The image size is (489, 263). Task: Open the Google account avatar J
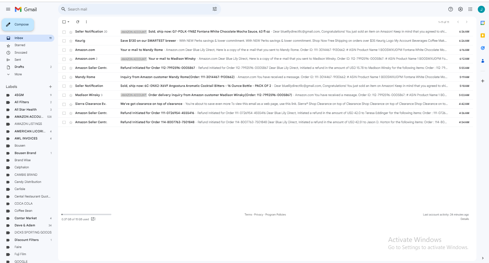coord(481,9)
